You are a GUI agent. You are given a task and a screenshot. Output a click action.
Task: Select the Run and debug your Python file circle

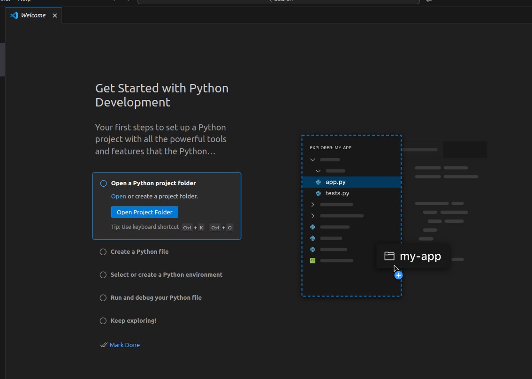[103, 297]
